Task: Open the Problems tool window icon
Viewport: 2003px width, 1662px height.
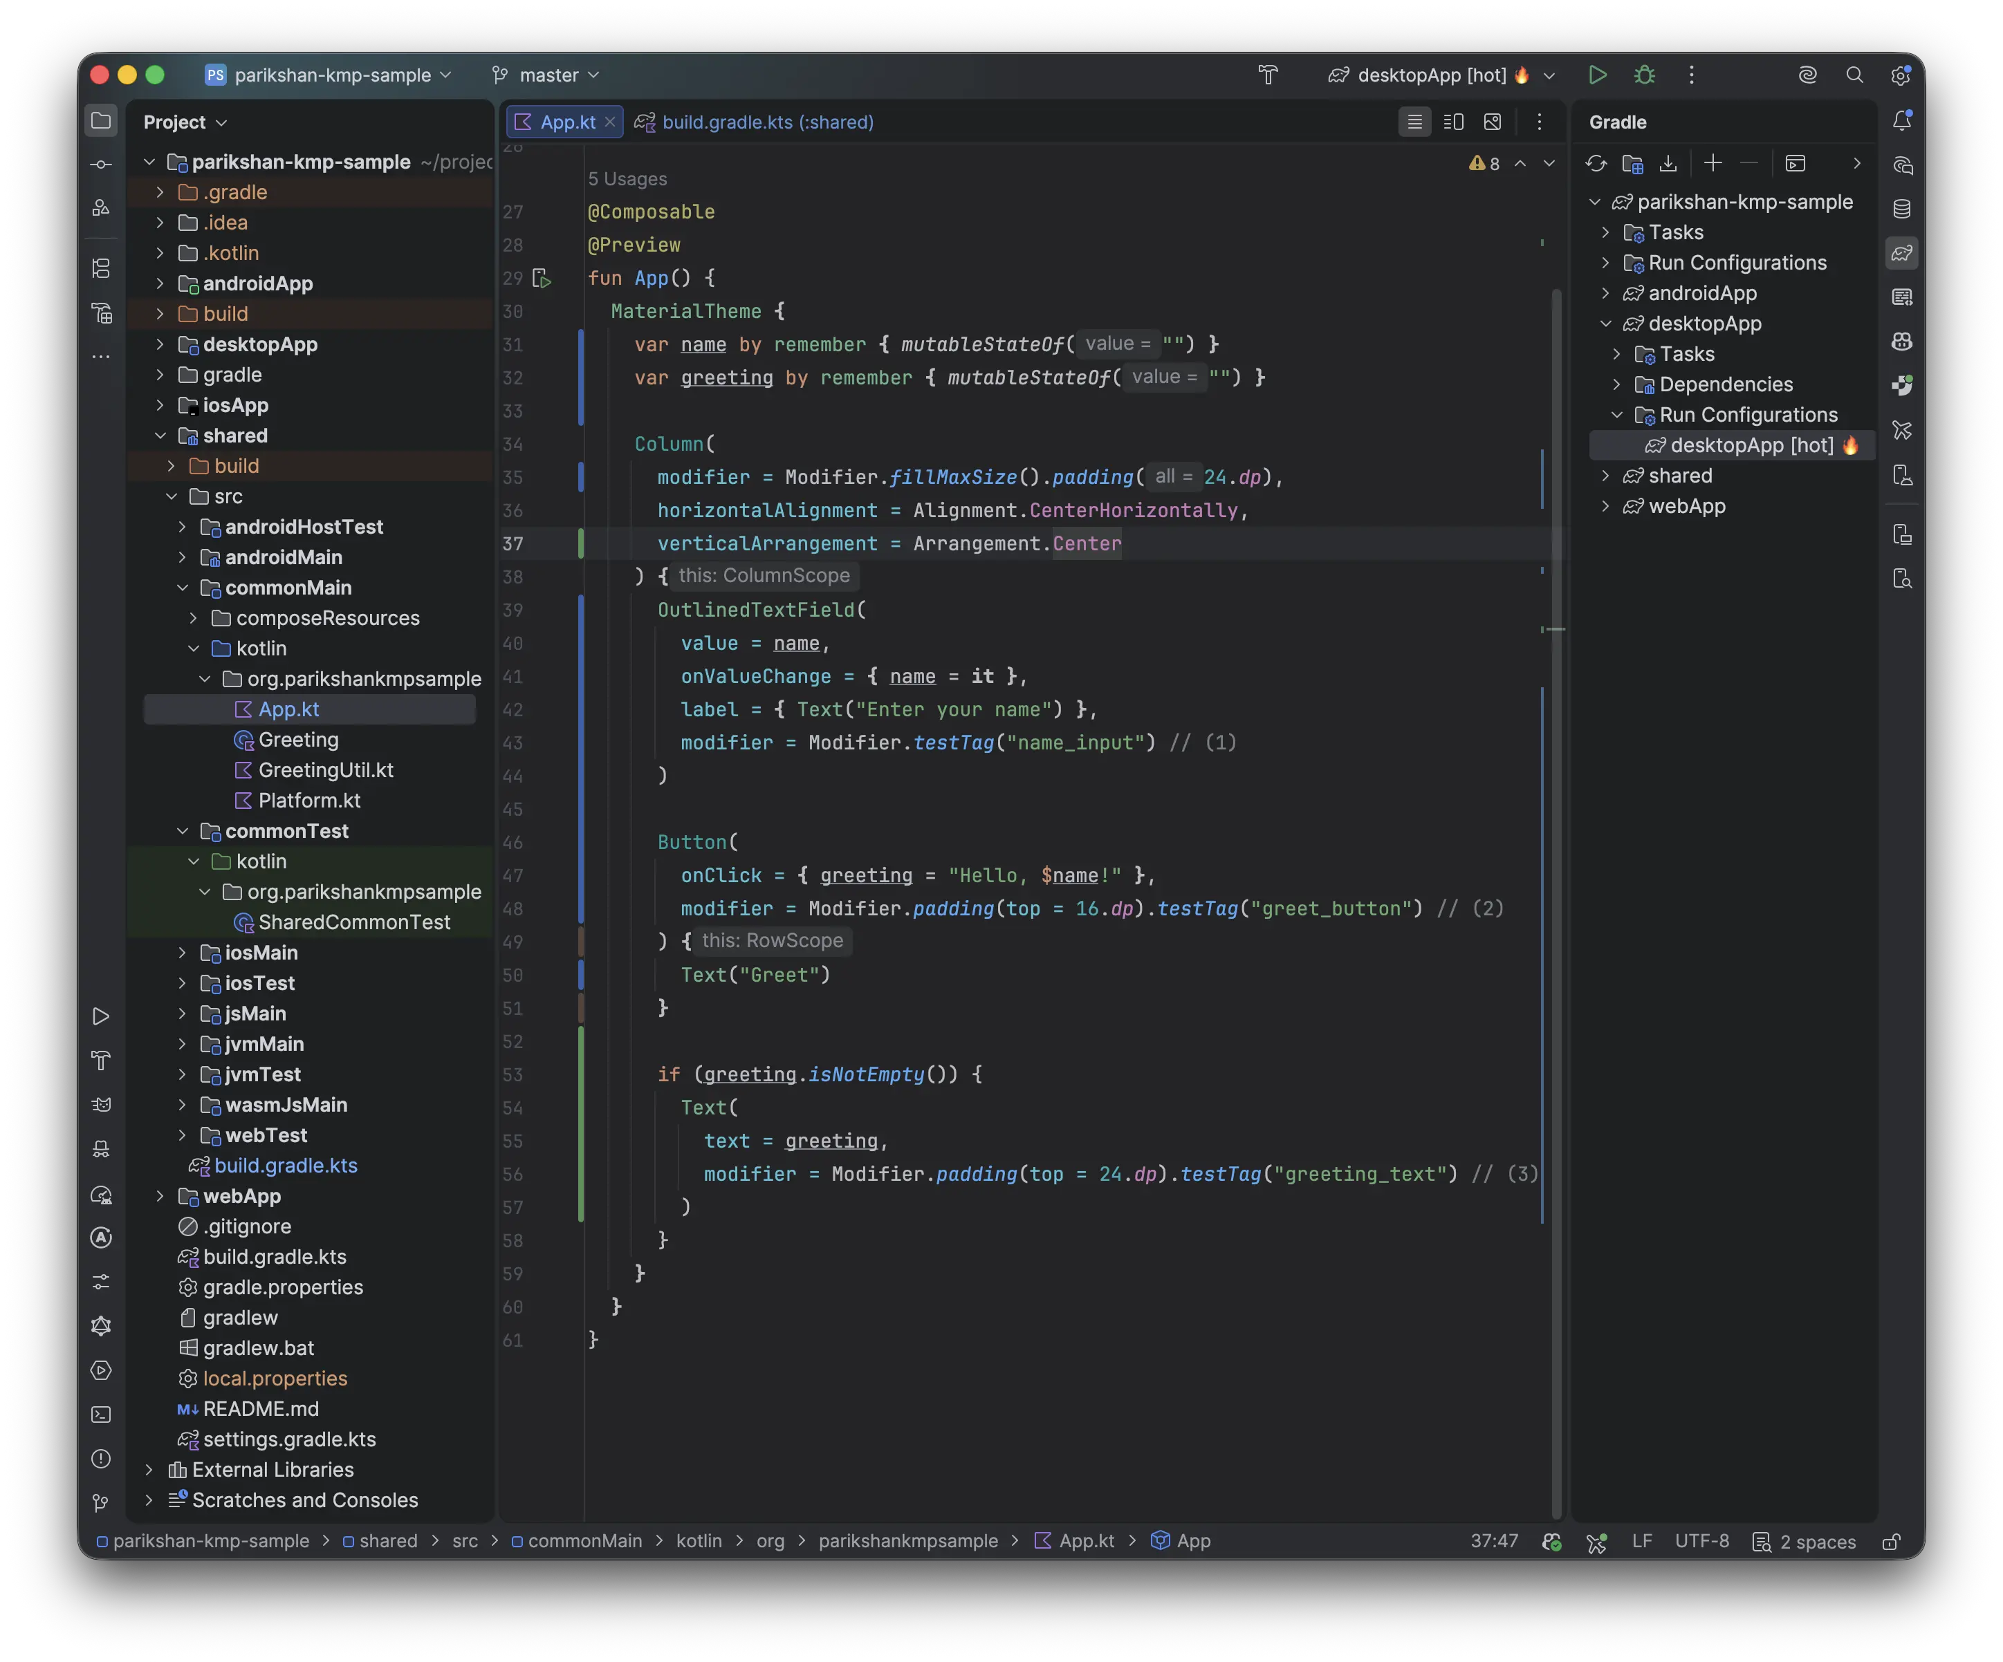Action: click(x=101, y=1459)
